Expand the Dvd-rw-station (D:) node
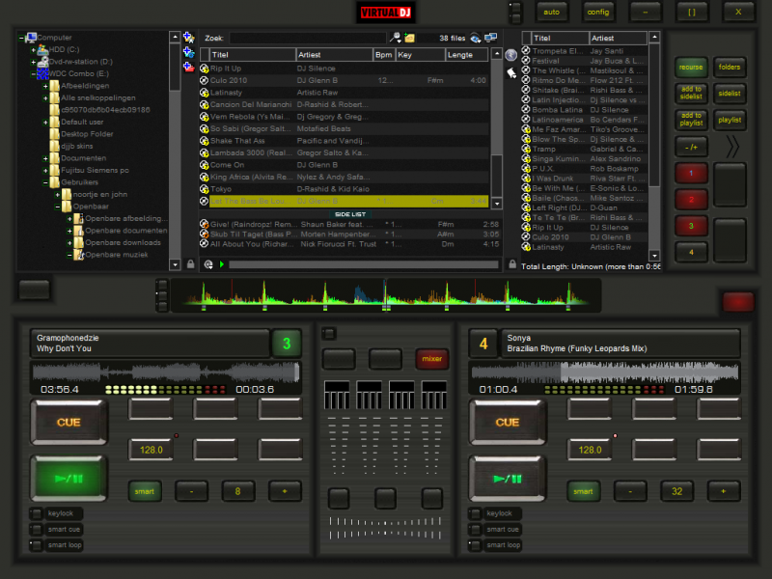Screen dimensions: 772x579 (x=34, y=62)
